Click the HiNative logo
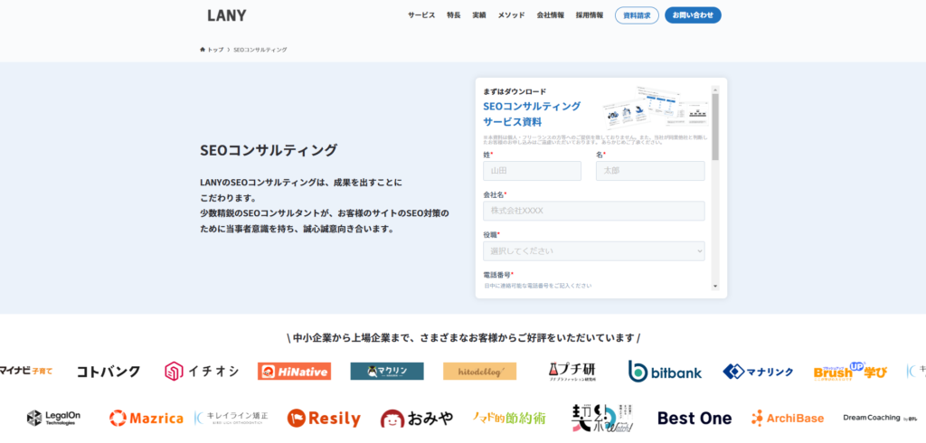The height and width of the screenshot is (443, 926). pos(294,371)
